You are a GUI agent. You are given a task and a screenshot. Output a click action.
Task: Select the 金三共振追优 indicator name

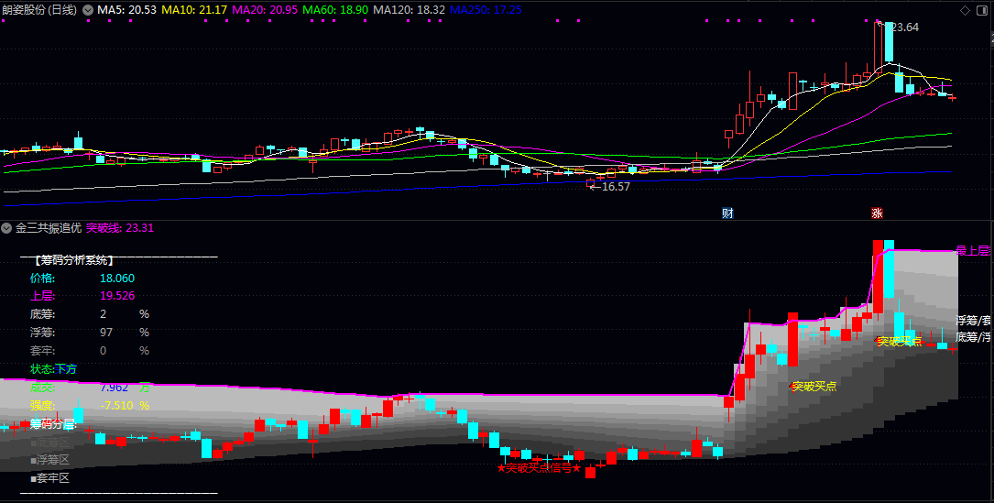pos(49,228)
